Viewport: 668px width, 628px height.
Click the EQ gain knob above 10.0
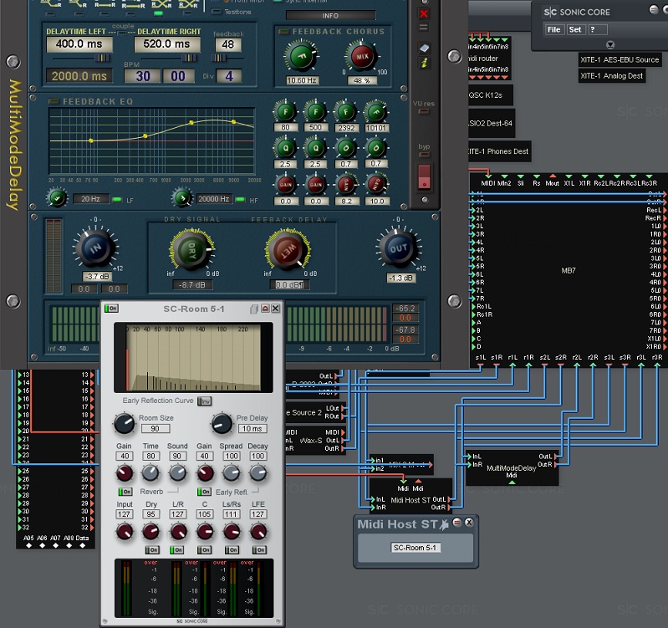point(376,184)
